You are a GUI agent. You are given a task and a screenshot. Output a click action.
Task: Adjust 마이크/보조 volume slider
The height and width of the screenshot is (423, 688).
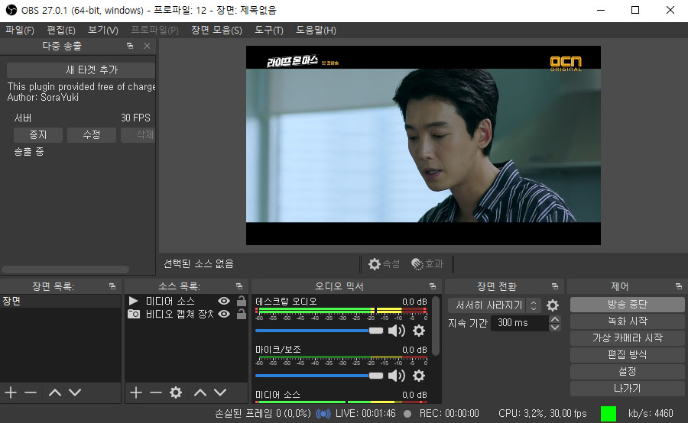coord(319,376)
